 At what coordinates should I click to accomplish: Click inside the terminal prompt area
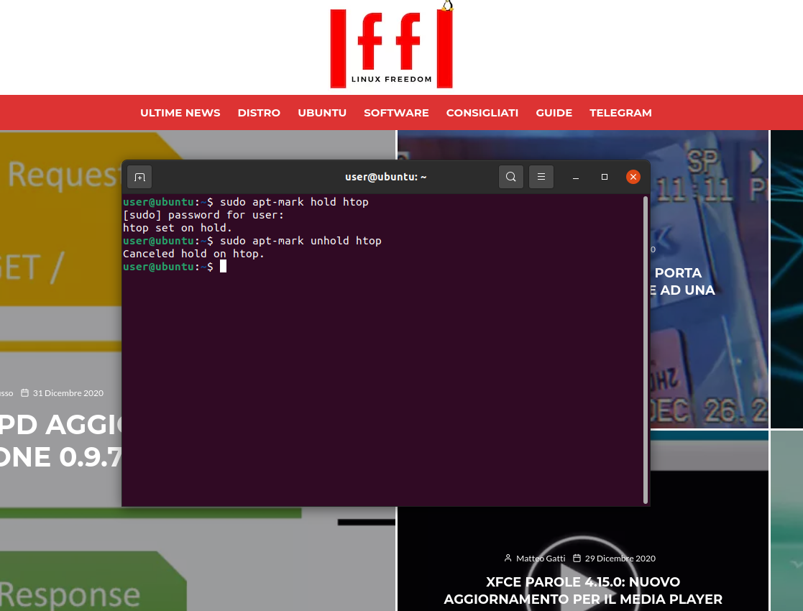point(359,323)
